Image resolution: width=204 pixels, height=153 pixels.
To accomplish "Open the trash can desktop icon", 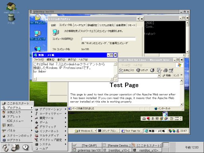I will (11, 18).
